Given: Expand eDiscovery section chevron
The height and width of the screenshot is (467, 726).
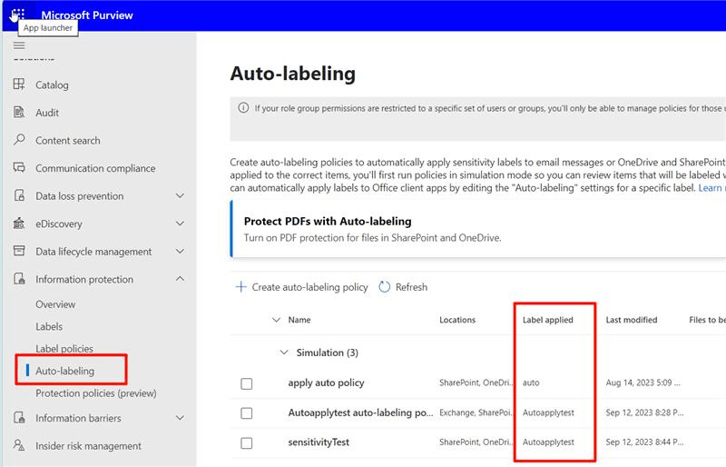Looking at the screenshot, I should tap(180, 224).
